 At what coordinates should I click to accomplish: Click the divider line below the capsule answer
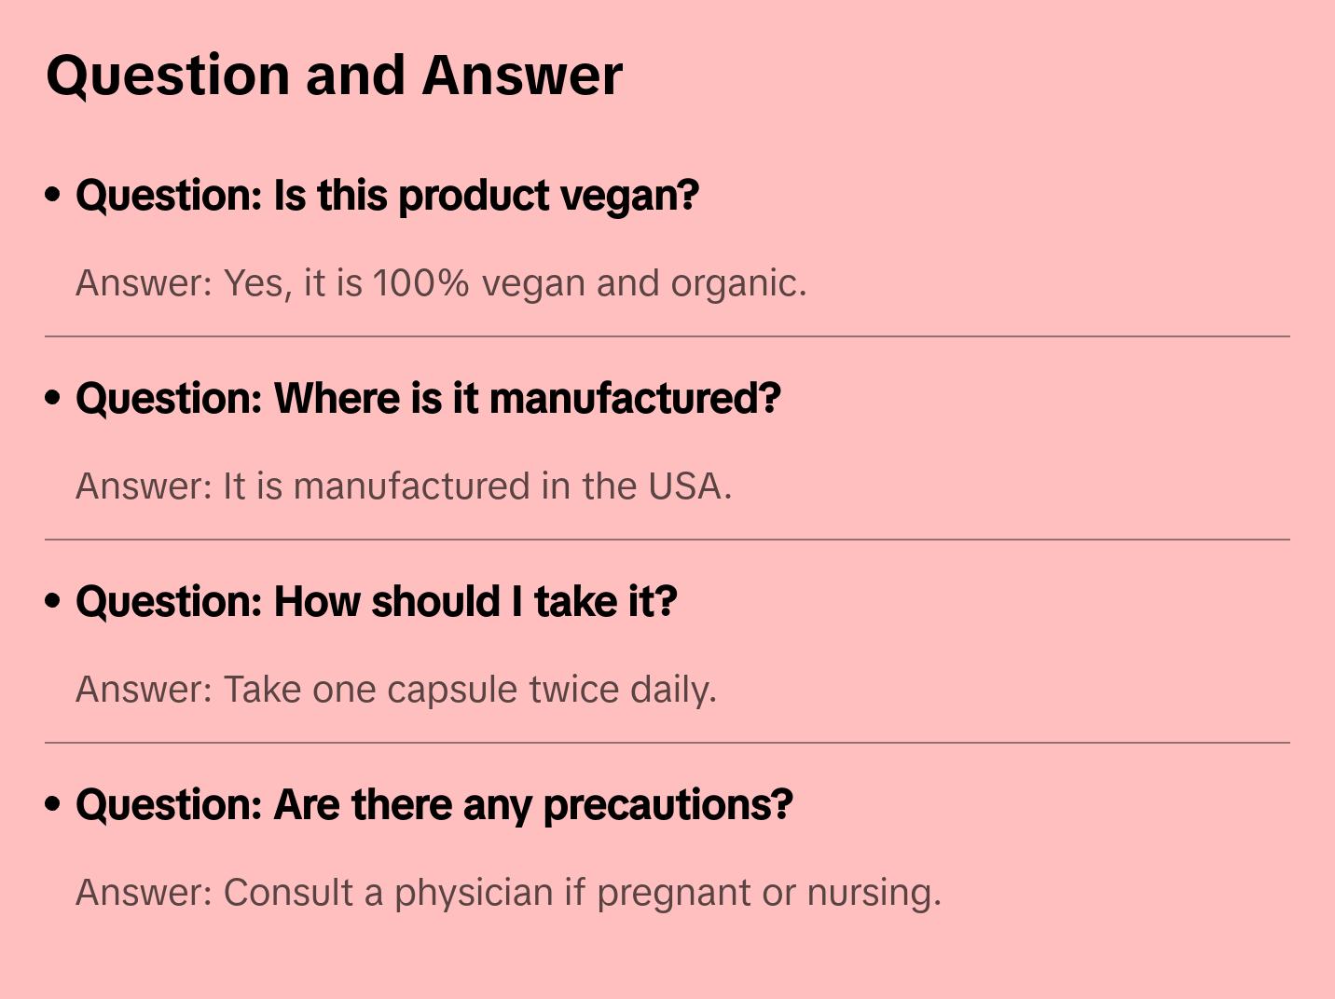coord(667,743)
